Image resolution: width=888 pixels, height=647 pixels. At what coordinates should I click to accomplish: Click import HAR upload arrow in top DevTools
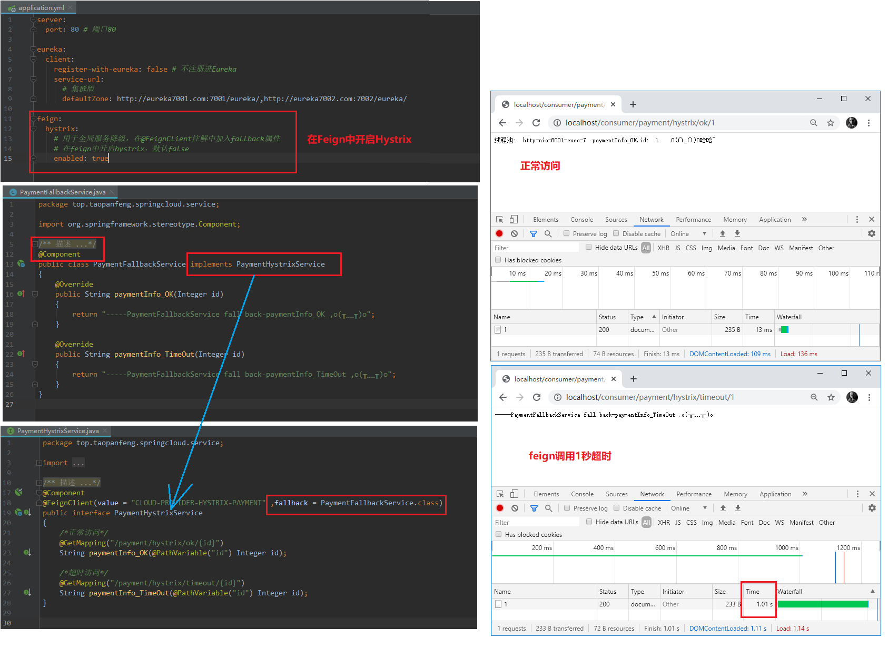pos(723,233)
